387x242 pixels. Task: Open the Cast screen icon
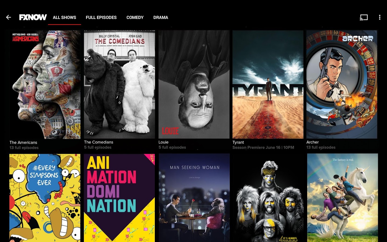click(x=364, y=17)
